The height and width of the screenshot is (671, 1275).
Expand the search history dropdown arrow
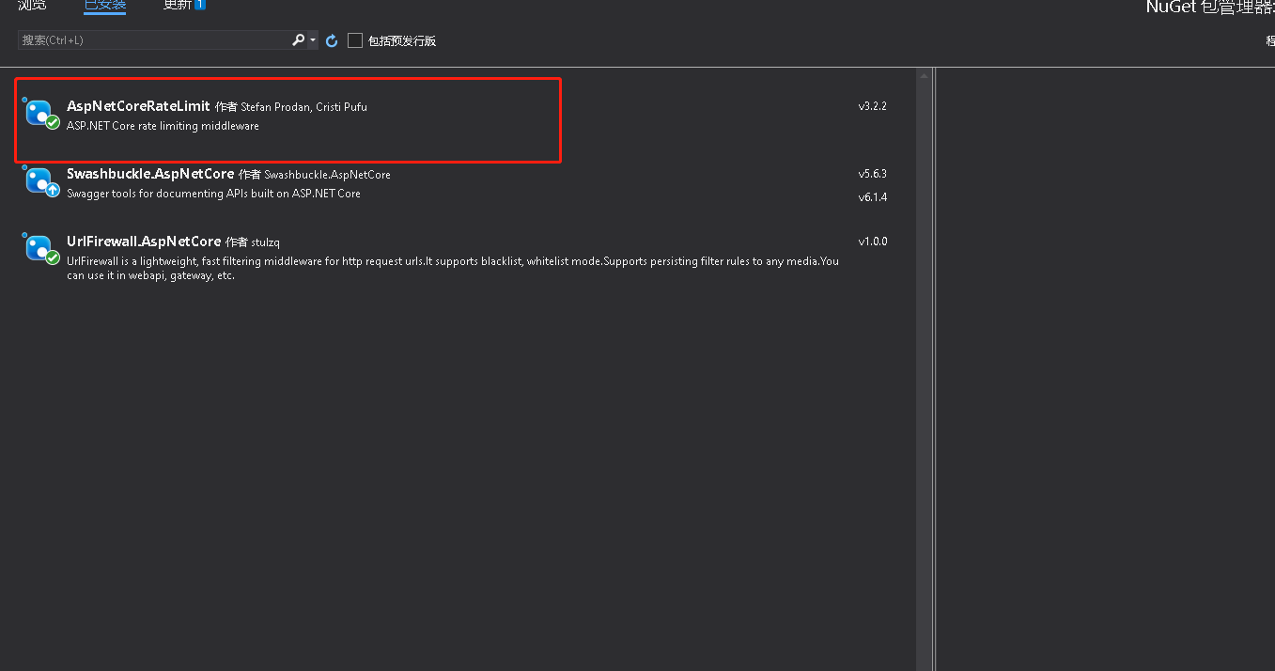tap(313, 40)
